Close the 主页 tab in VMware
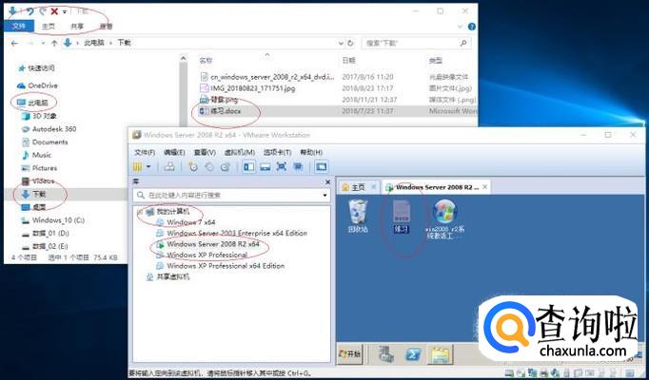Screen dimensions: 649x380 373,187
